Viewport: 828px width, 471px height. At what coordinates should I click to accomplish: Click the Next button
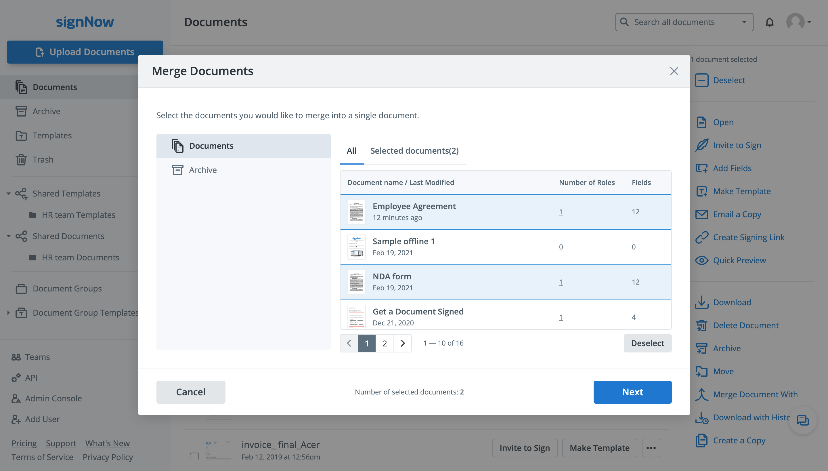[632, 392]
